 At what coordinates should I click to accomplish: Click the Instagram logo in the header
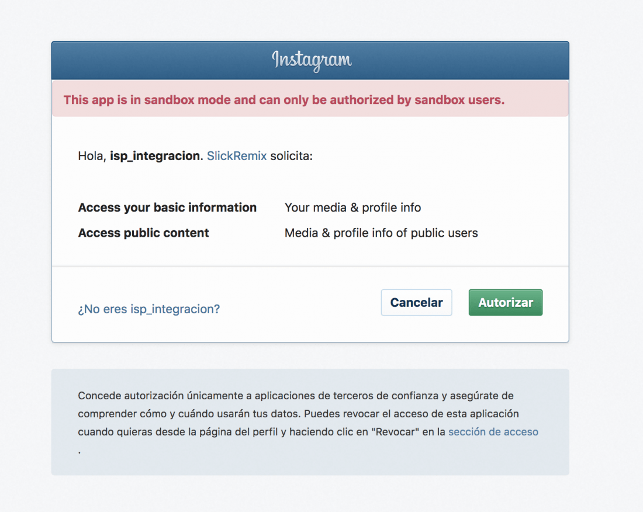click(312, 61)
